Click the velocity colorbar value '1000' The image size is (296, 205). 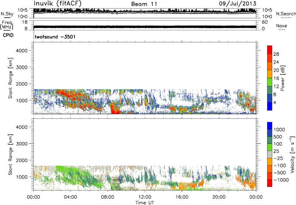(279, 130)
